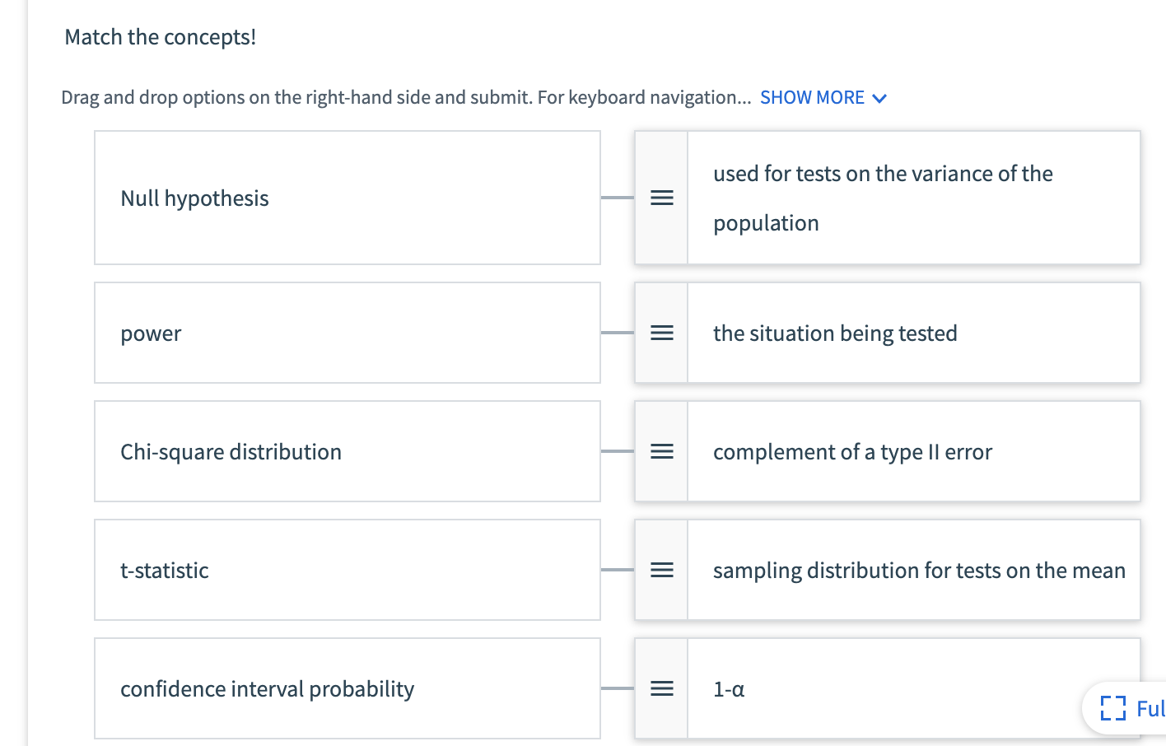Select the "power" box
Image resolution: width=1166 pixels, height=746 pixels.
pos(347,333)
